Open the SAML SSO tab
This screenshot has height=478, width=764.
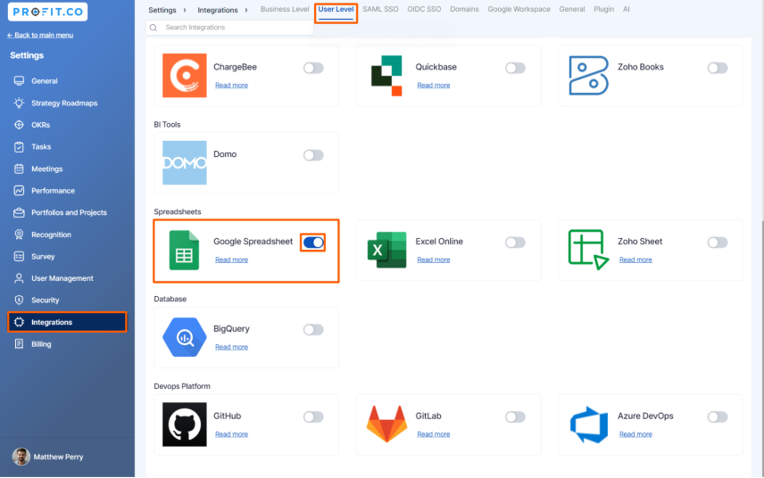(380, 9)
